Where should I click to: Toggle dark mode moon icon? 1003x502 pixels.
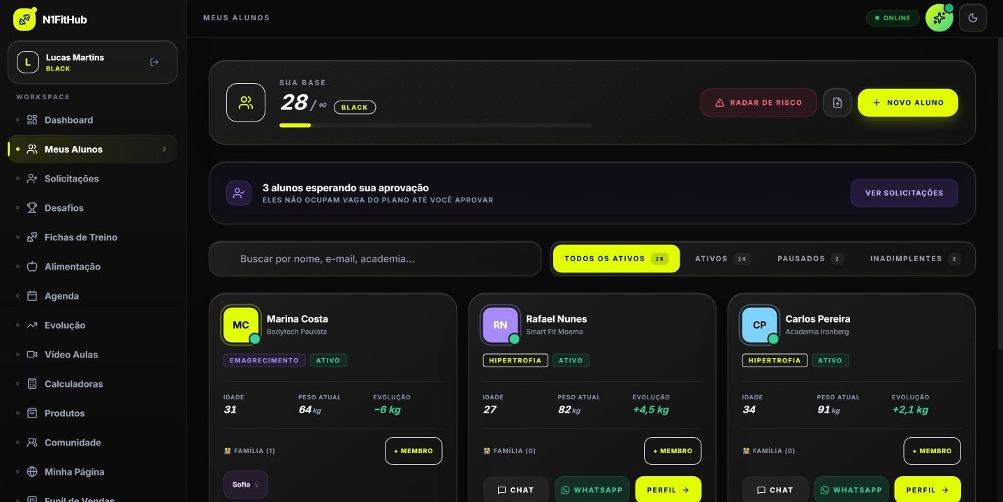pyautogui.click(x=973, y=18)
